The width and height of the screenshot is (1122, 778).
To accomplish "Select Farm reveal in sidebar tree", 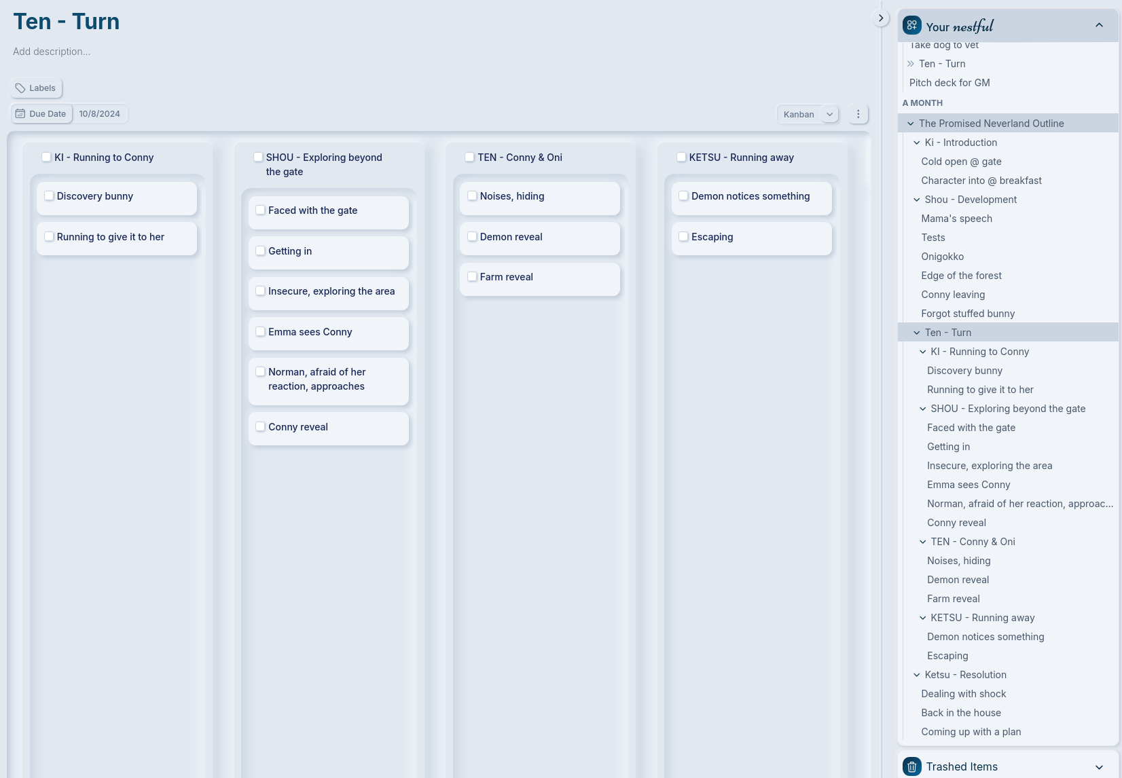I will (954, 599).
